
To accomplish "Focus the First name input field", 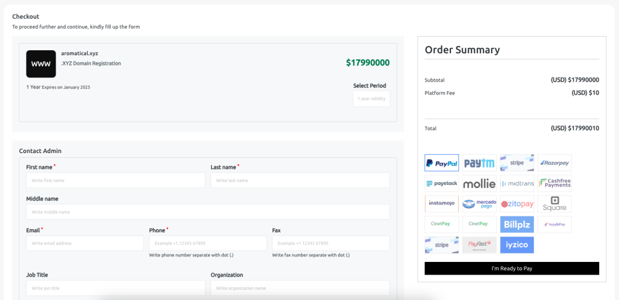I will [115, 180].
